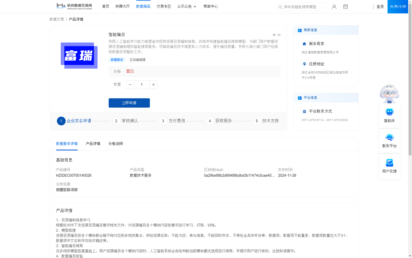
Task: Click the 智能编目 product title
Action: pyautogui.click(x=117, y=35)
